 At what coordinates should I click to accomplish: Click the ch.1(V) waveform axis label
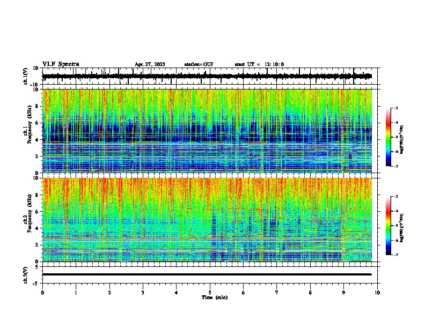26,76
